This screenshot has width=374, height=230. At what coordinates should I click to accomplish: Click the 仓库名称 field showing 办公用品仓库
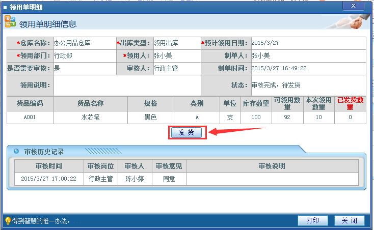[84, 43]
